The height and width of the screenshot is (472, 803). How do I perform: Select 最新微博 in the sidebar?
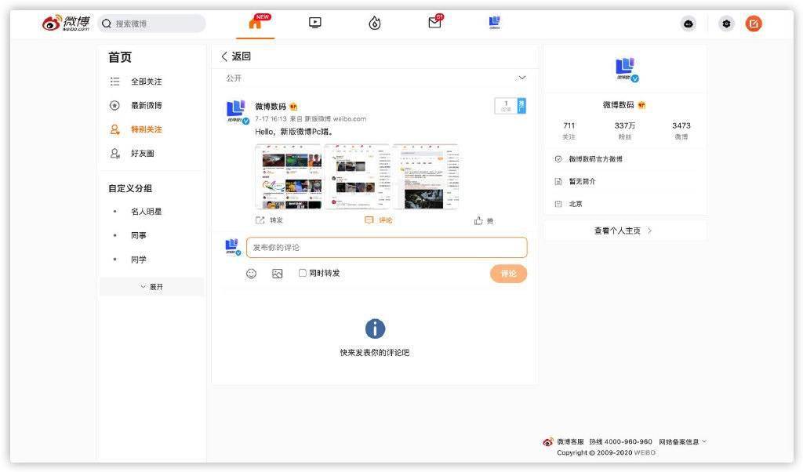(x=147, y=106)
